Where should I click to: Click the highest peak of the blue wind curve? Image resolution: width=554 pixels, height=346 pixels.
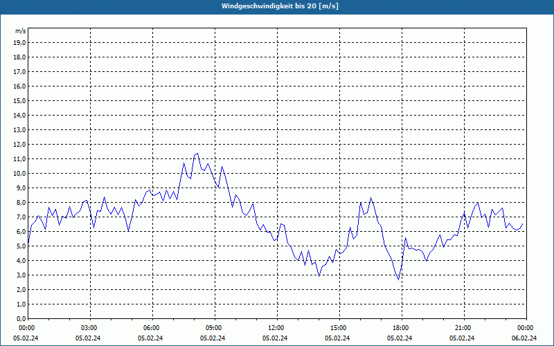(x=197, y=153)
